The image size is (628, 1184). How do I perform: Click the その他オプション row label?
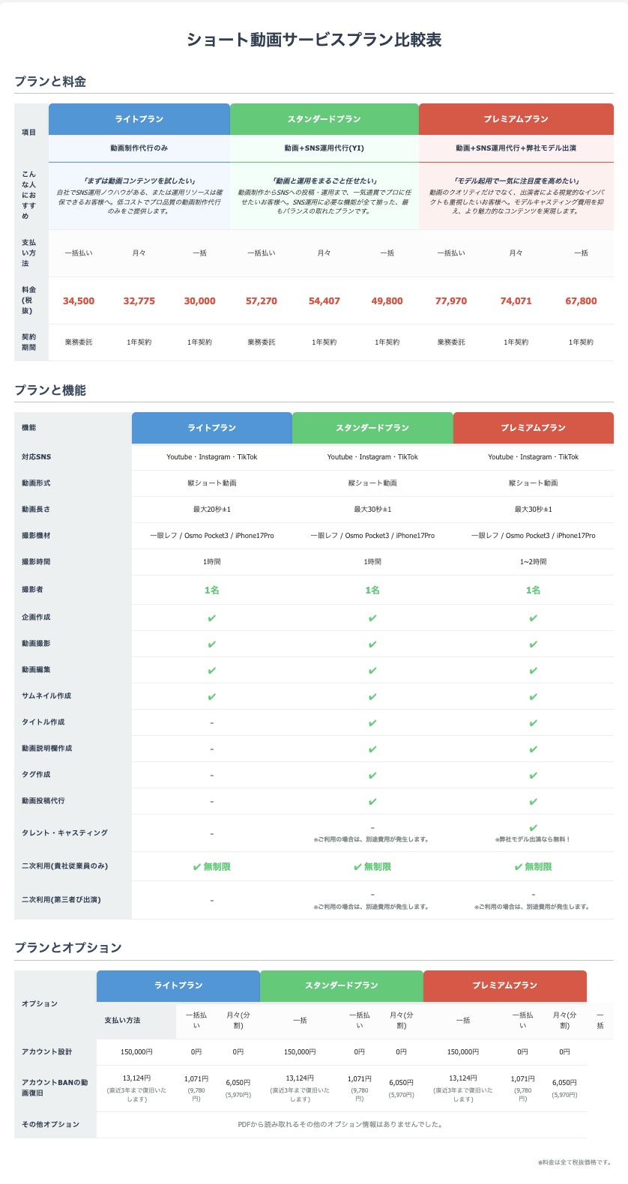(x=50, y=1125)
